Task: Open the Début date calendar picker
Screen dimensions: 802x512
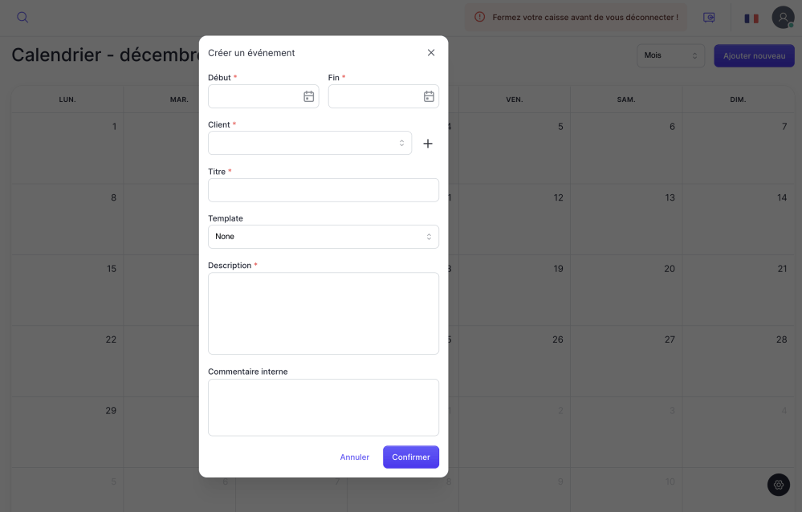Action: tap(308, 96)
